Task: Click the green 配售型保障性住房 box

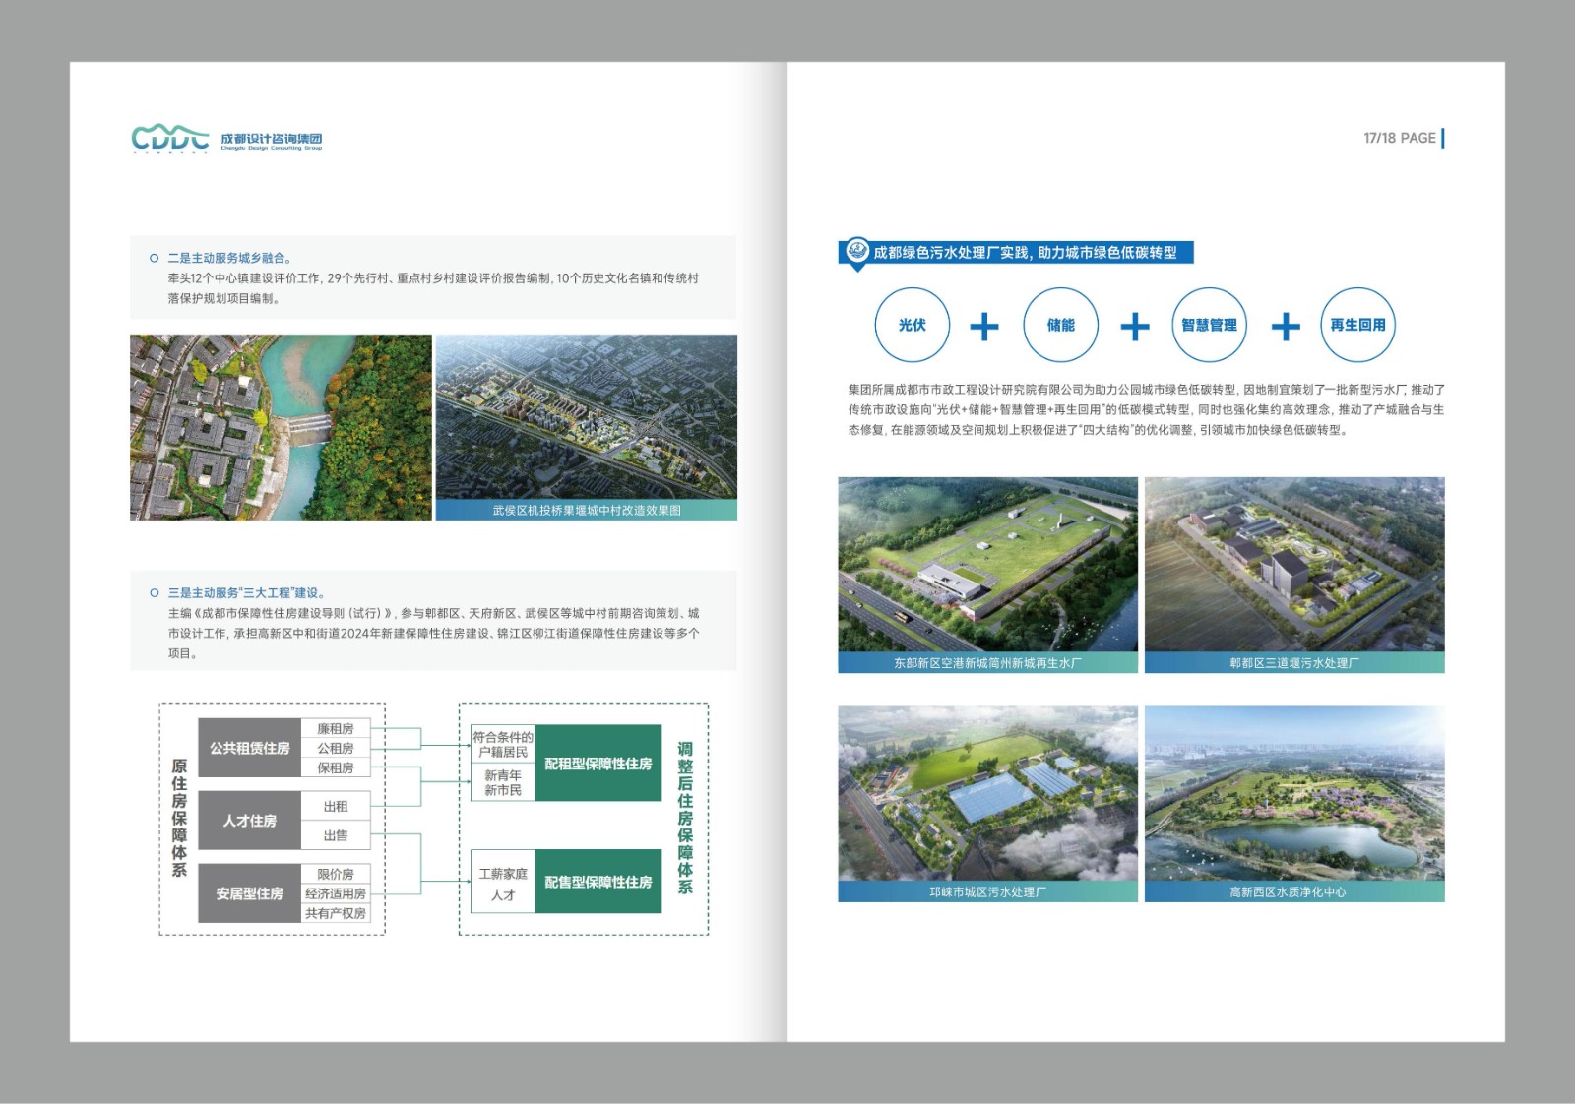Action: coord(598,882)
